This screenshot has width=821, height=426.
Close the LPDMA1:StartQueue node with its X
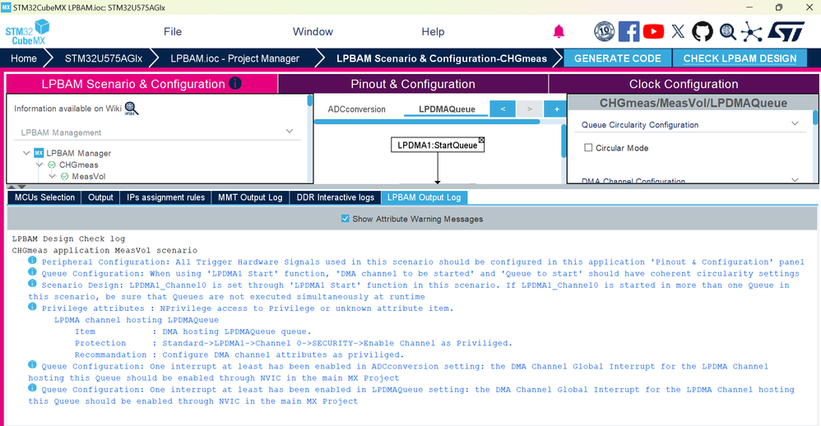pos(481,141)
